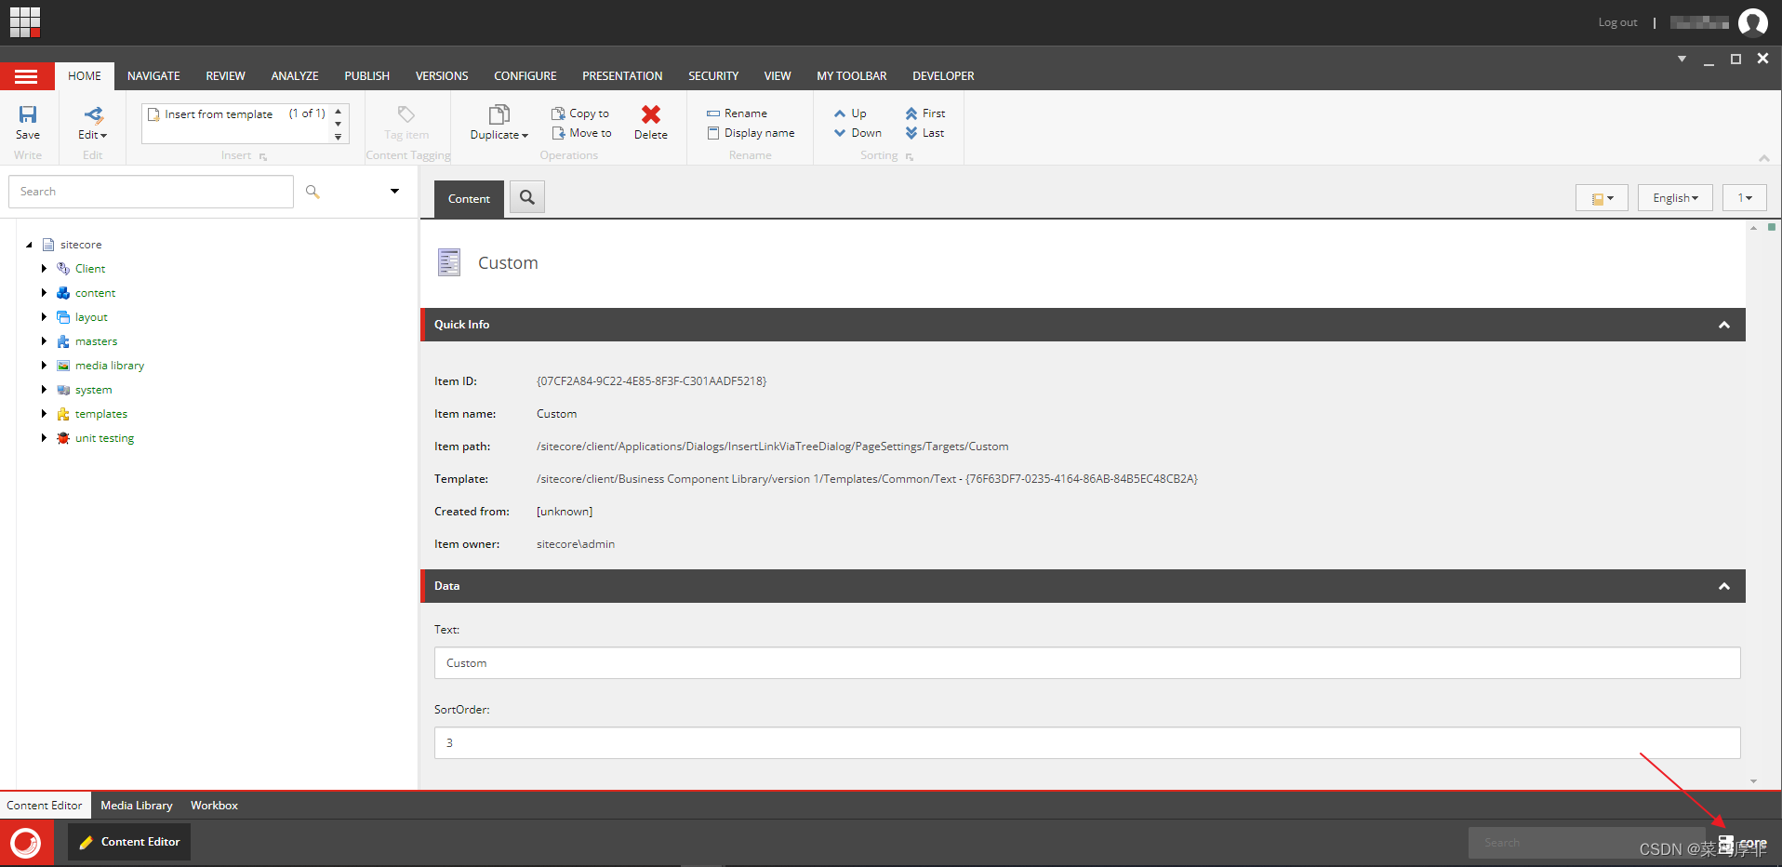Click the database icon in bottom bar
The width and height of the screenshot is (1782, 867).
(x=1726, y=844)
